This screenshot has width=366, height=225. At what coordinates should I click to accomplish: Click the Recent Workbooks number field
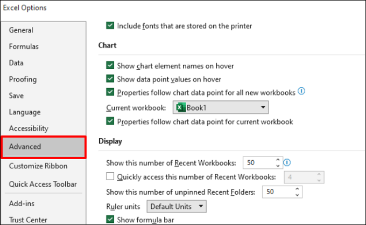(x=258, y=162)
